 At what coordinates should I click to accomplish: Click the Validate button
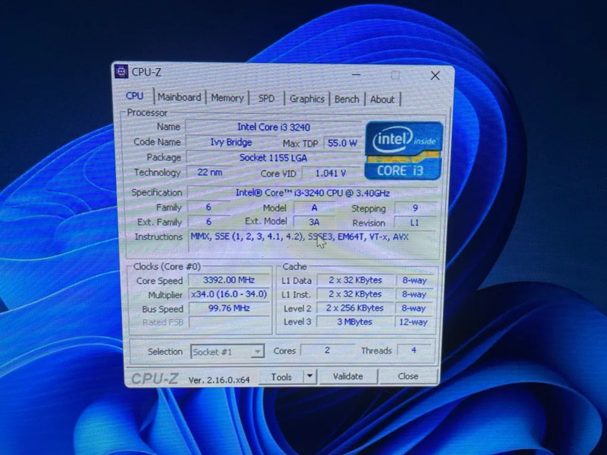(x=348, y=376)
